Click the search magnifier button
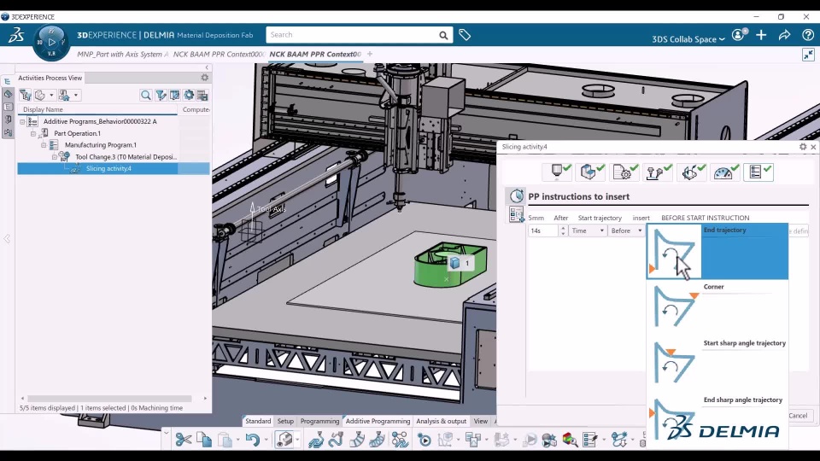 pyautogui.click(x=443, y=35)
